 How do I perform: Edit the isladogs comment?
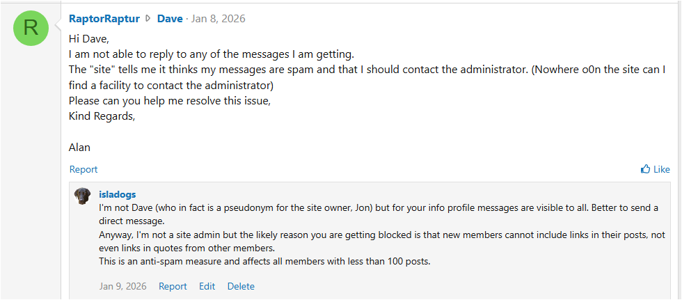tap(207, 286)
